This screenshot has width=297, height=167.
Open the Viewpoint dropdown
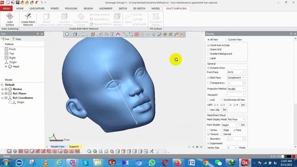pyautogui.click(x=236, y=95)
